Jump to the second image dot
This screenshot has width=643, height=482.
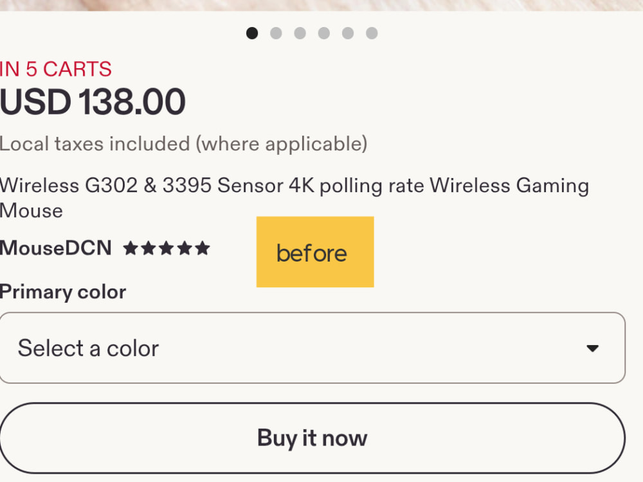(276, 33)
